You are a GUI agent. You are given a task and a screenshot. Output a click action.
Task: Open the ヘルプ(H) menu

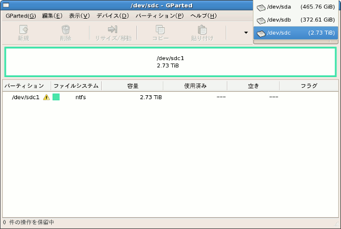pos(203,15)
